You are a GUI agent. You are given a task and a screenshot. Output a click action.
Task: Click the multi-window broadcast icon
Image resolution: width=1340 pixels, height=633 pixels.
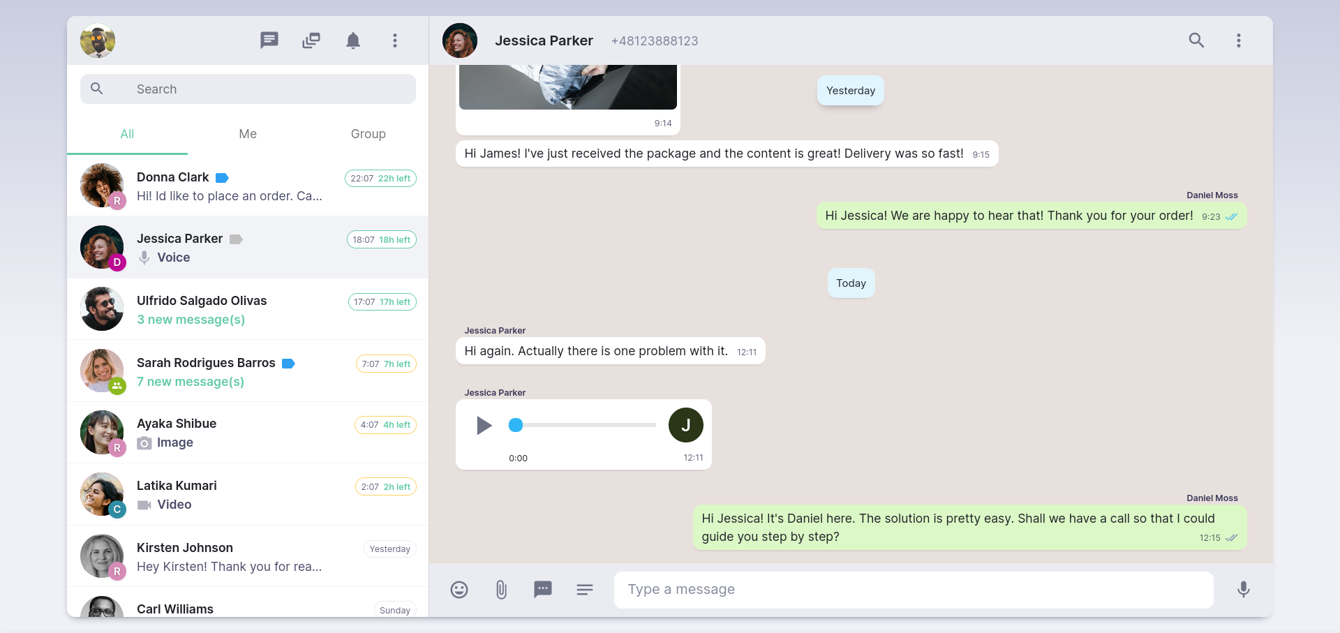(x=311, y=40)
